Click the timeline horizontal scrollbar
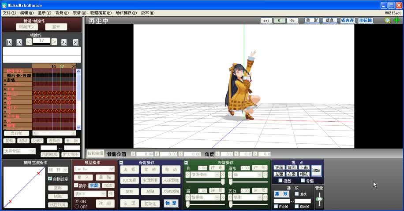The width and height of the screenshot is (404, 211). click(x=54, y=133)
